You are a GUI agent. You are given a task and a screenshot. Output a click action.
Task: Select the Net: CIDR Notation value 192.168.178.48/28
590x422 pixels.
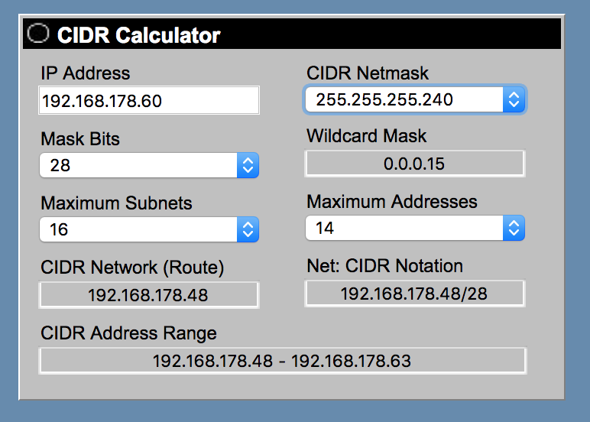tap(415, 294)
